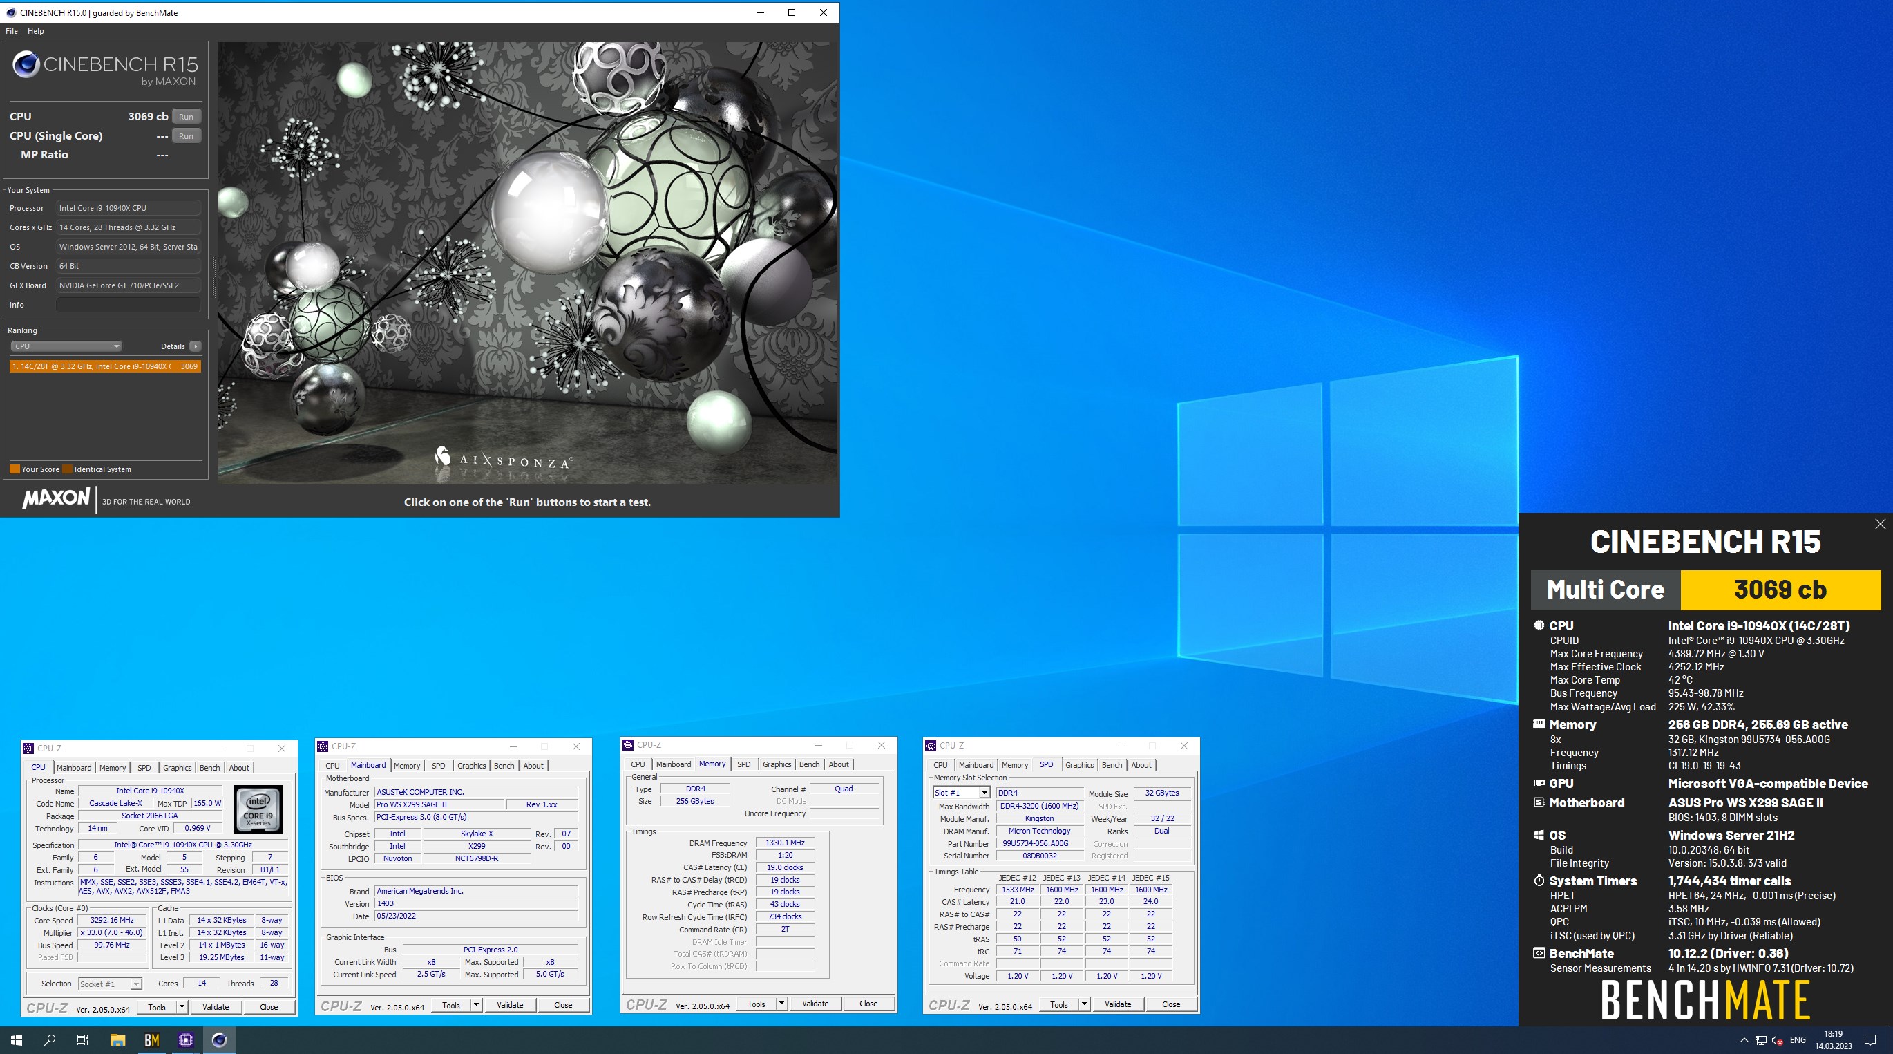This screenshot has height=1054, width=1893.
Task: Click the Intel Core i9 logo in CPU-Z
Action: pyautogui.click(x=258, y=809)
